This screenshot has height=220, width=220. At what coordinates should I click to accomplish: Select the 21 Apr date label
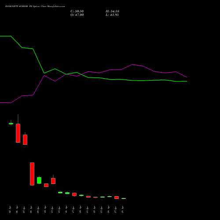pos(88,209)
